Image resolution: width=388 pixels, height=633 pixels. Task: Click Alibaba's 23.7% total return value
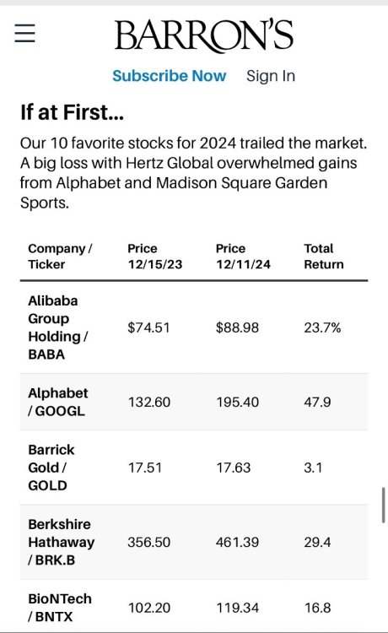click(322, 327)
